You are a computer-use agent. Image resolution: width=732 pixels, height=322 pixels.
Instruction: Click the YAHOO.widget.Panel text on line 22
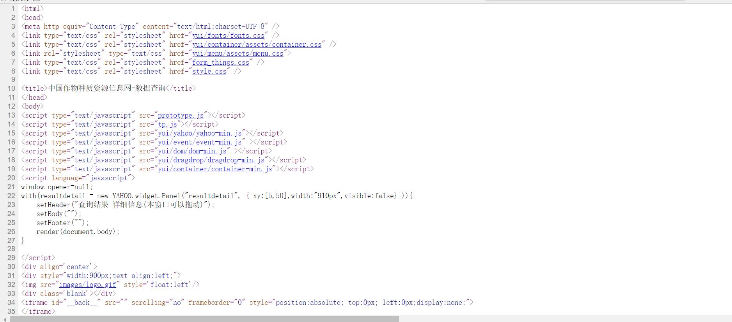[146, 196]
